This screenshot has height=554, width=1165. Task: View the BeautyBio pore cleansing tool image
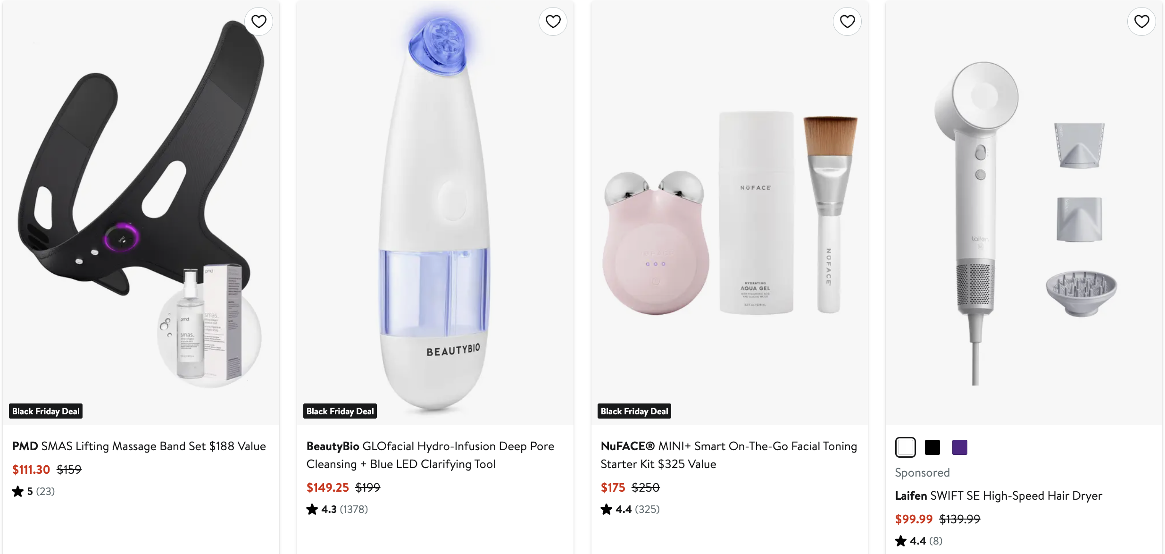pos(435,208)
